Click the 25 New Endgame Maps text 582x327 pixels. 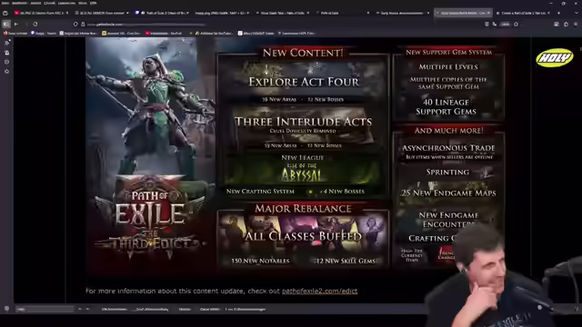448,193
